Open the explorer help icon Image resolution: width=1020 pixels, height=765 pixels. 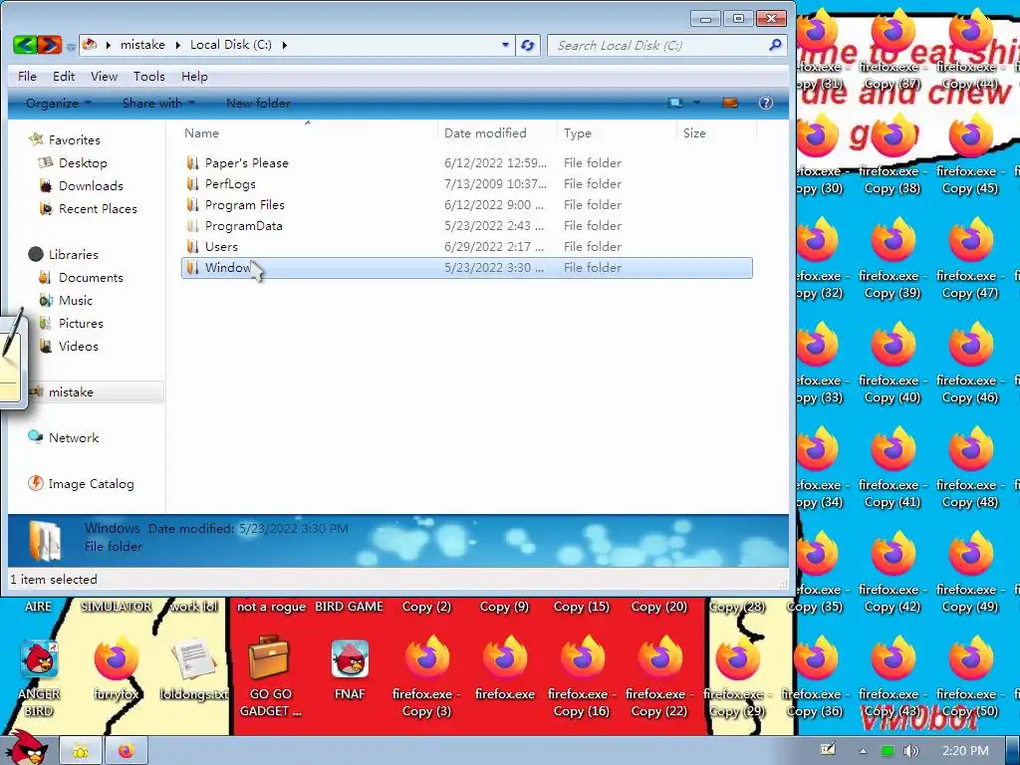coord(766,103)
